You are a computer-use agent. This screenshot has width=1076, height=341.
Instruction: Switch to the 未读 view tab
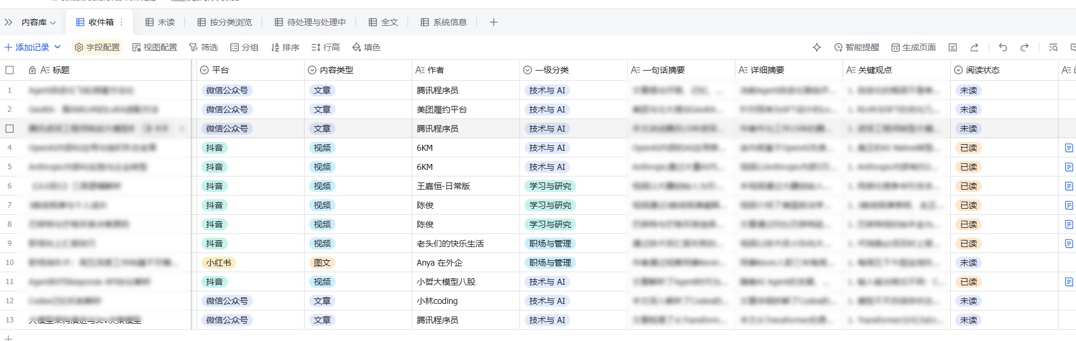tap(160, 22)
